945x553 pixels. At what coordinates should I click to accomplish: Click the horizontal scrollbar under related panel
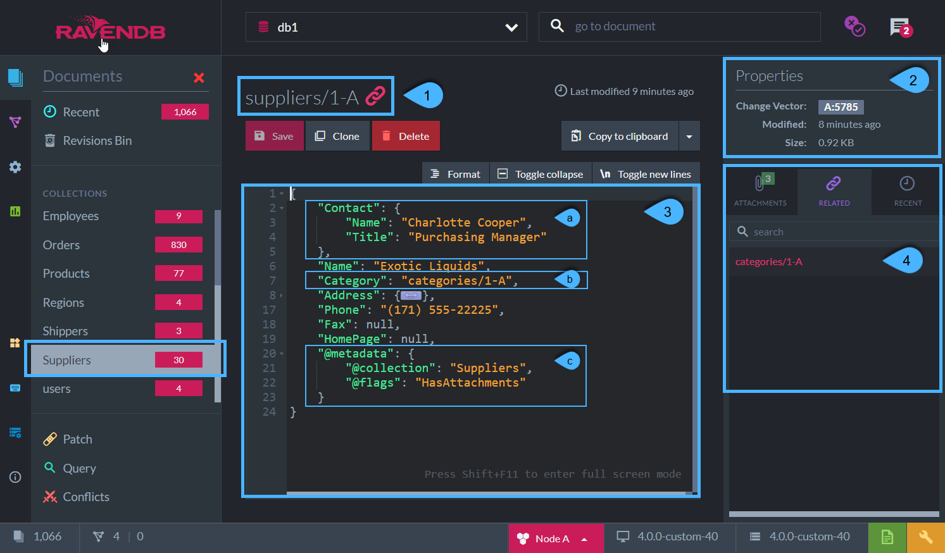834,514
